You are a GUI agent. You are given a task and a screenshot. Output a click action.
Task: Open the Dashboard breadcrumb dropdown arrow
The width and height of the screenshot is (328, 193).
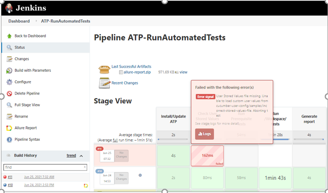coord(36,21)
